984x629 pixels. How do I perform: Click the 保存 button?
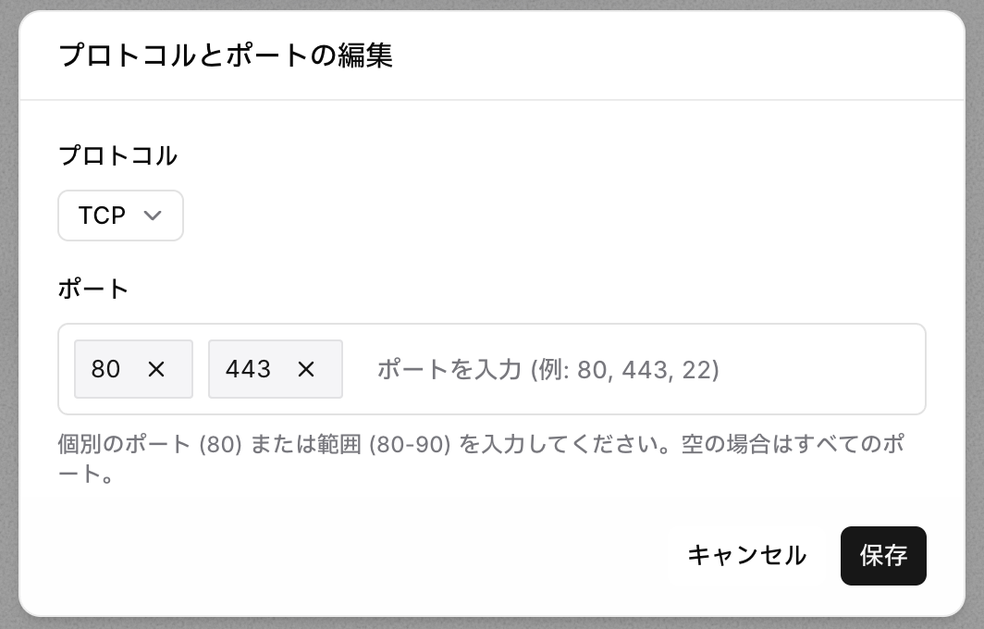[883, 556]
